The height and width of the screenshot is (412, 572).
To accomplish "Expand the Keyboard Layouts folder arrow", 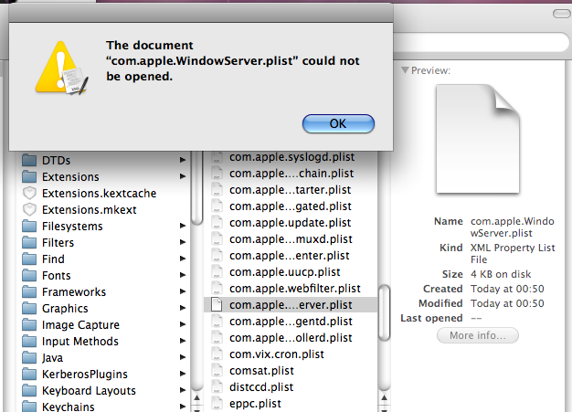I will pyautogui.click(x=183, y=390).
